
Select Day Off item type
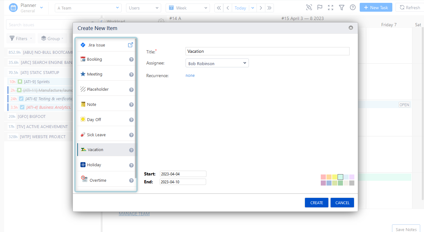(106, 120)
